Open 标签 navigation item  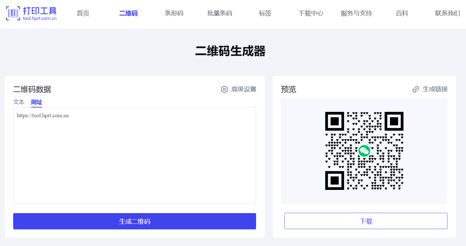tap(265, 13)
